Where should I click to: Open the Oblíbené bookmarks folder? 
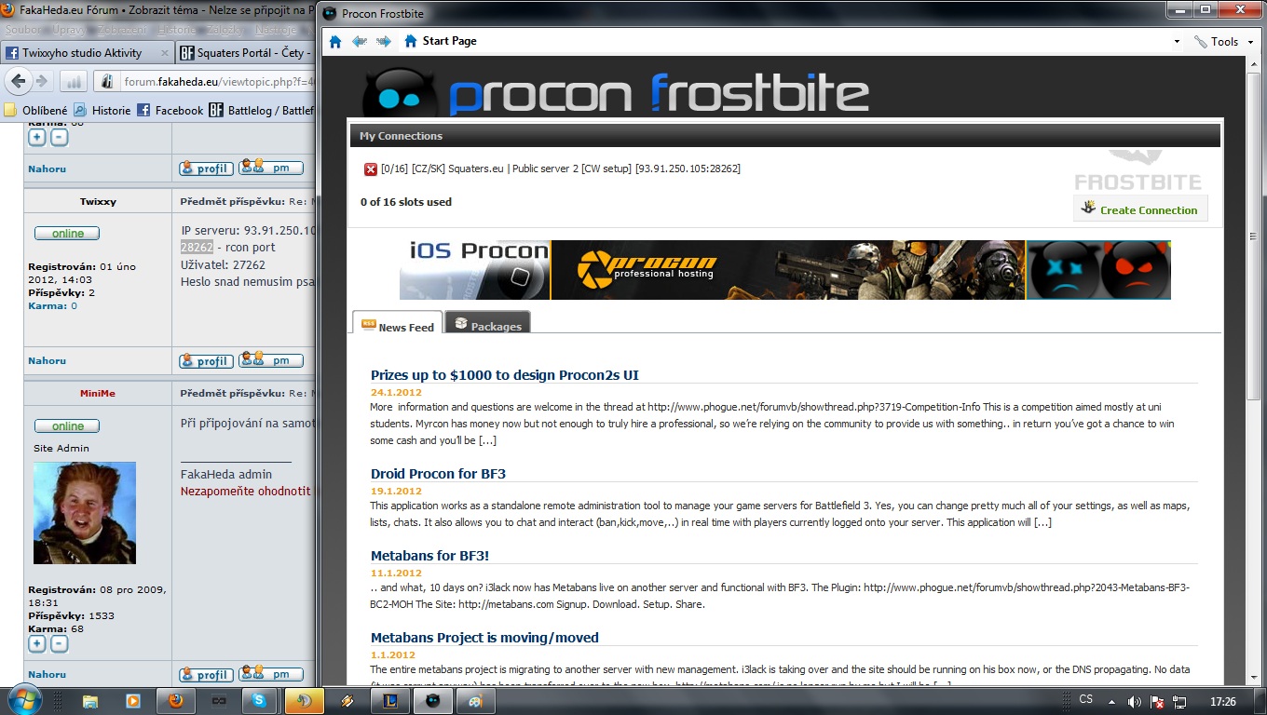coord(35,110)
